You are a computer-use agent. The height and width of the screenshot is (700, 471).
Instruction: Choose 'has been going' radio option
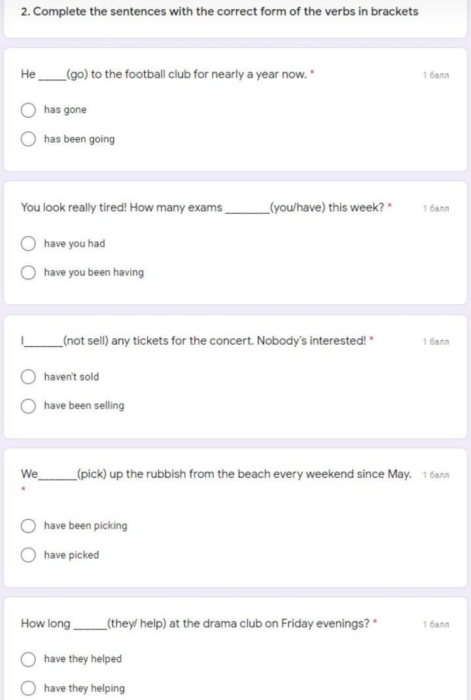point(28,139)
